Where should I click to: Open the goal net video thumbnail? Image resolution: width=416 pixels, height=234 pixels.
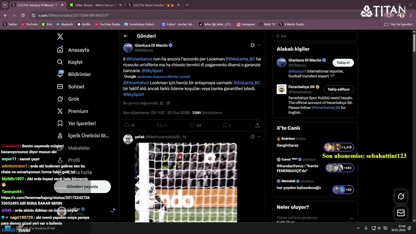186,183
